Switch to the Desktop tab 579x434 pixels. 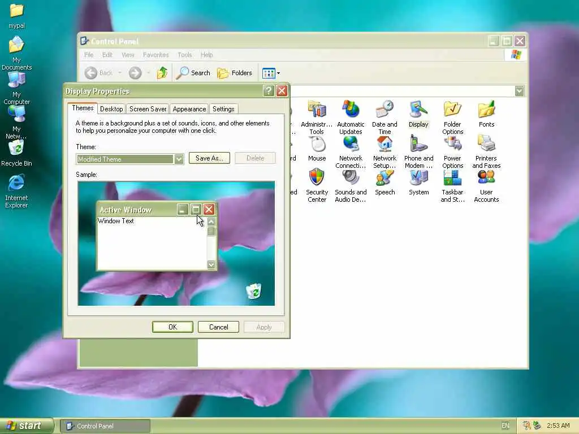click(x=111, y=109)
